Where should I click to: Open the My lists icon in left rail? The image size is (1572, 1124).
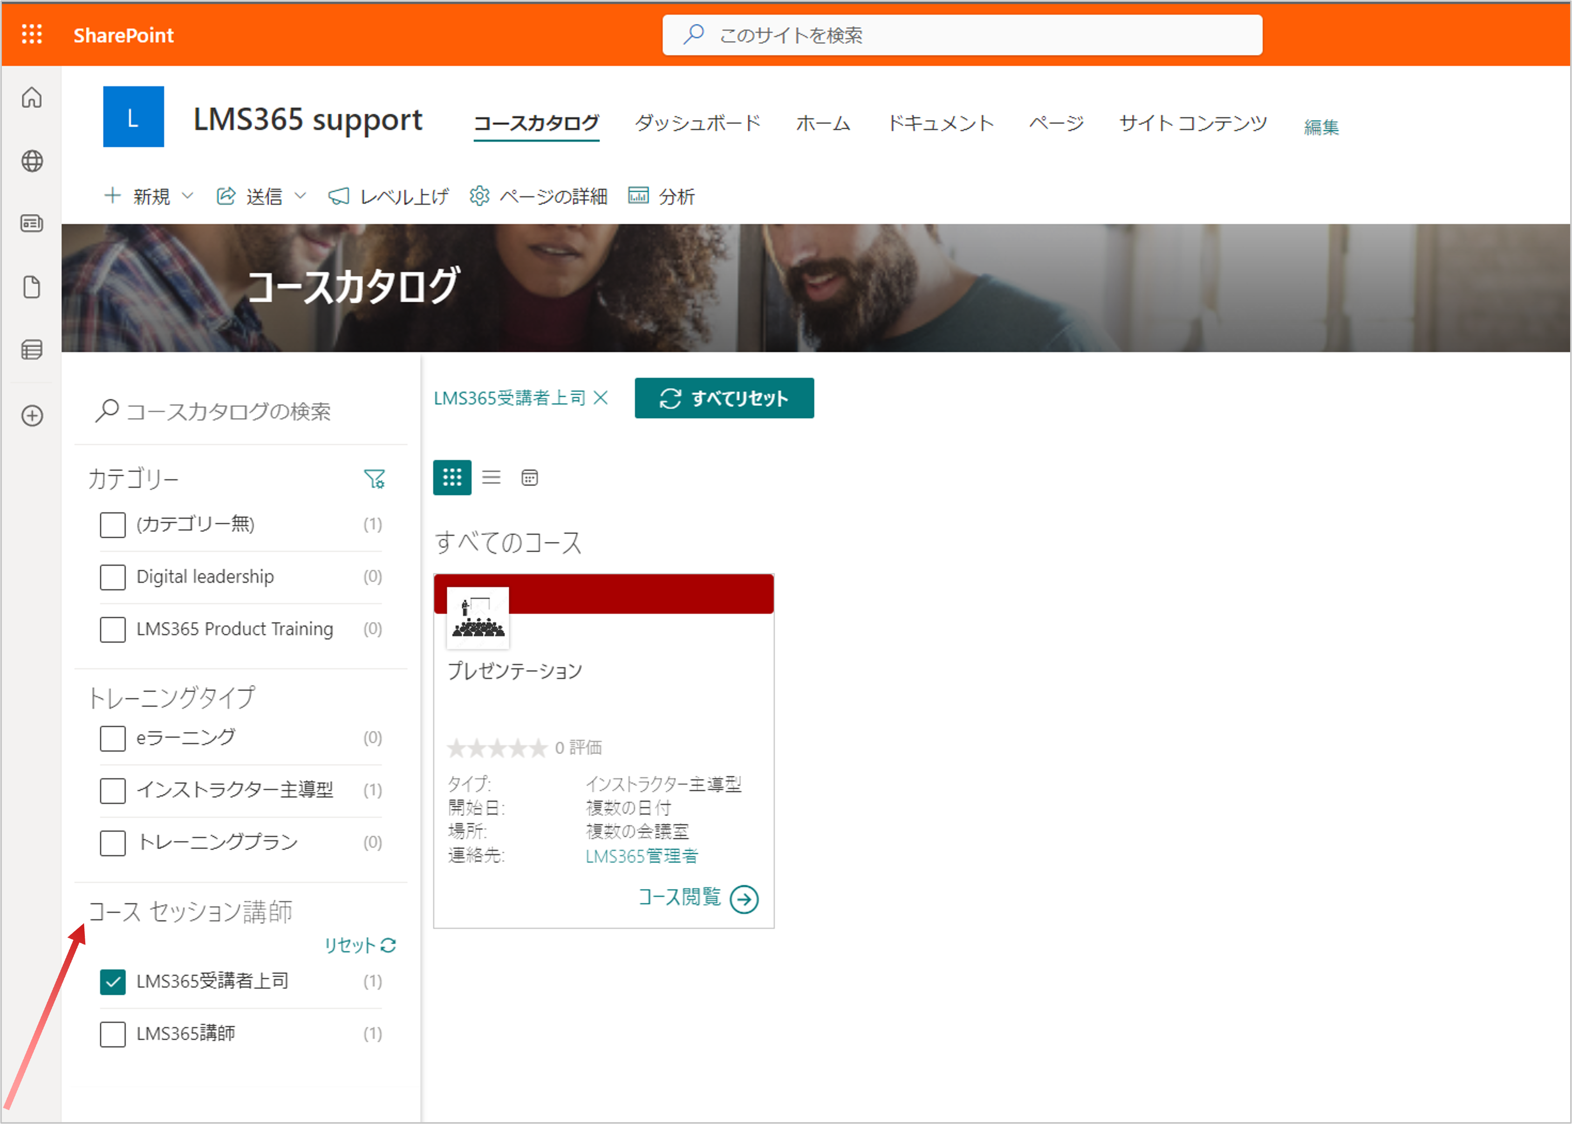coord(32,350)
